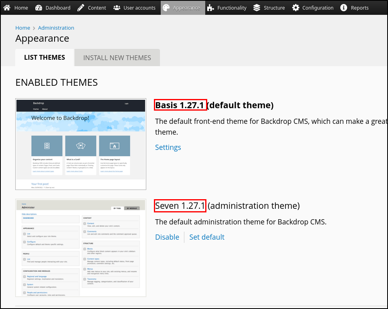Viewport: 388px width, 309px height.
Task: Click the Seven theme screenshot thumbnail
Action: (81, 248)
